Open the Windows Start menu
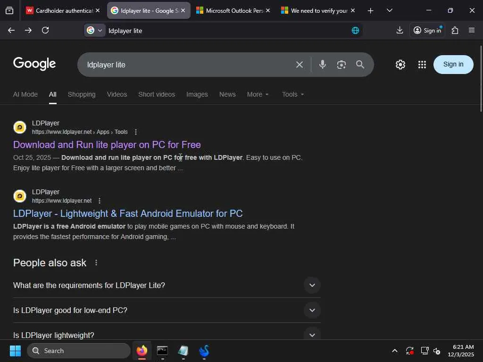 tap(16, 351)
